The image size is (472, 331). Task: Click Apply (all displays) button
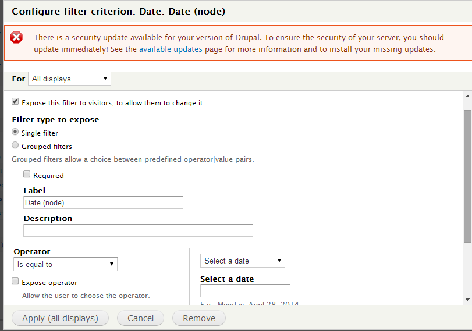(60, 318)
